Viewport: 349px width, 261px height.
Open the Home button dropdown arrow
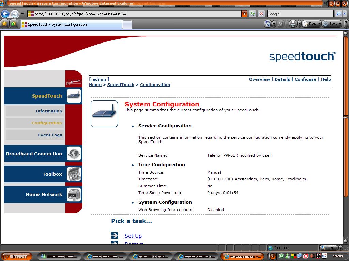coord(274,24)
